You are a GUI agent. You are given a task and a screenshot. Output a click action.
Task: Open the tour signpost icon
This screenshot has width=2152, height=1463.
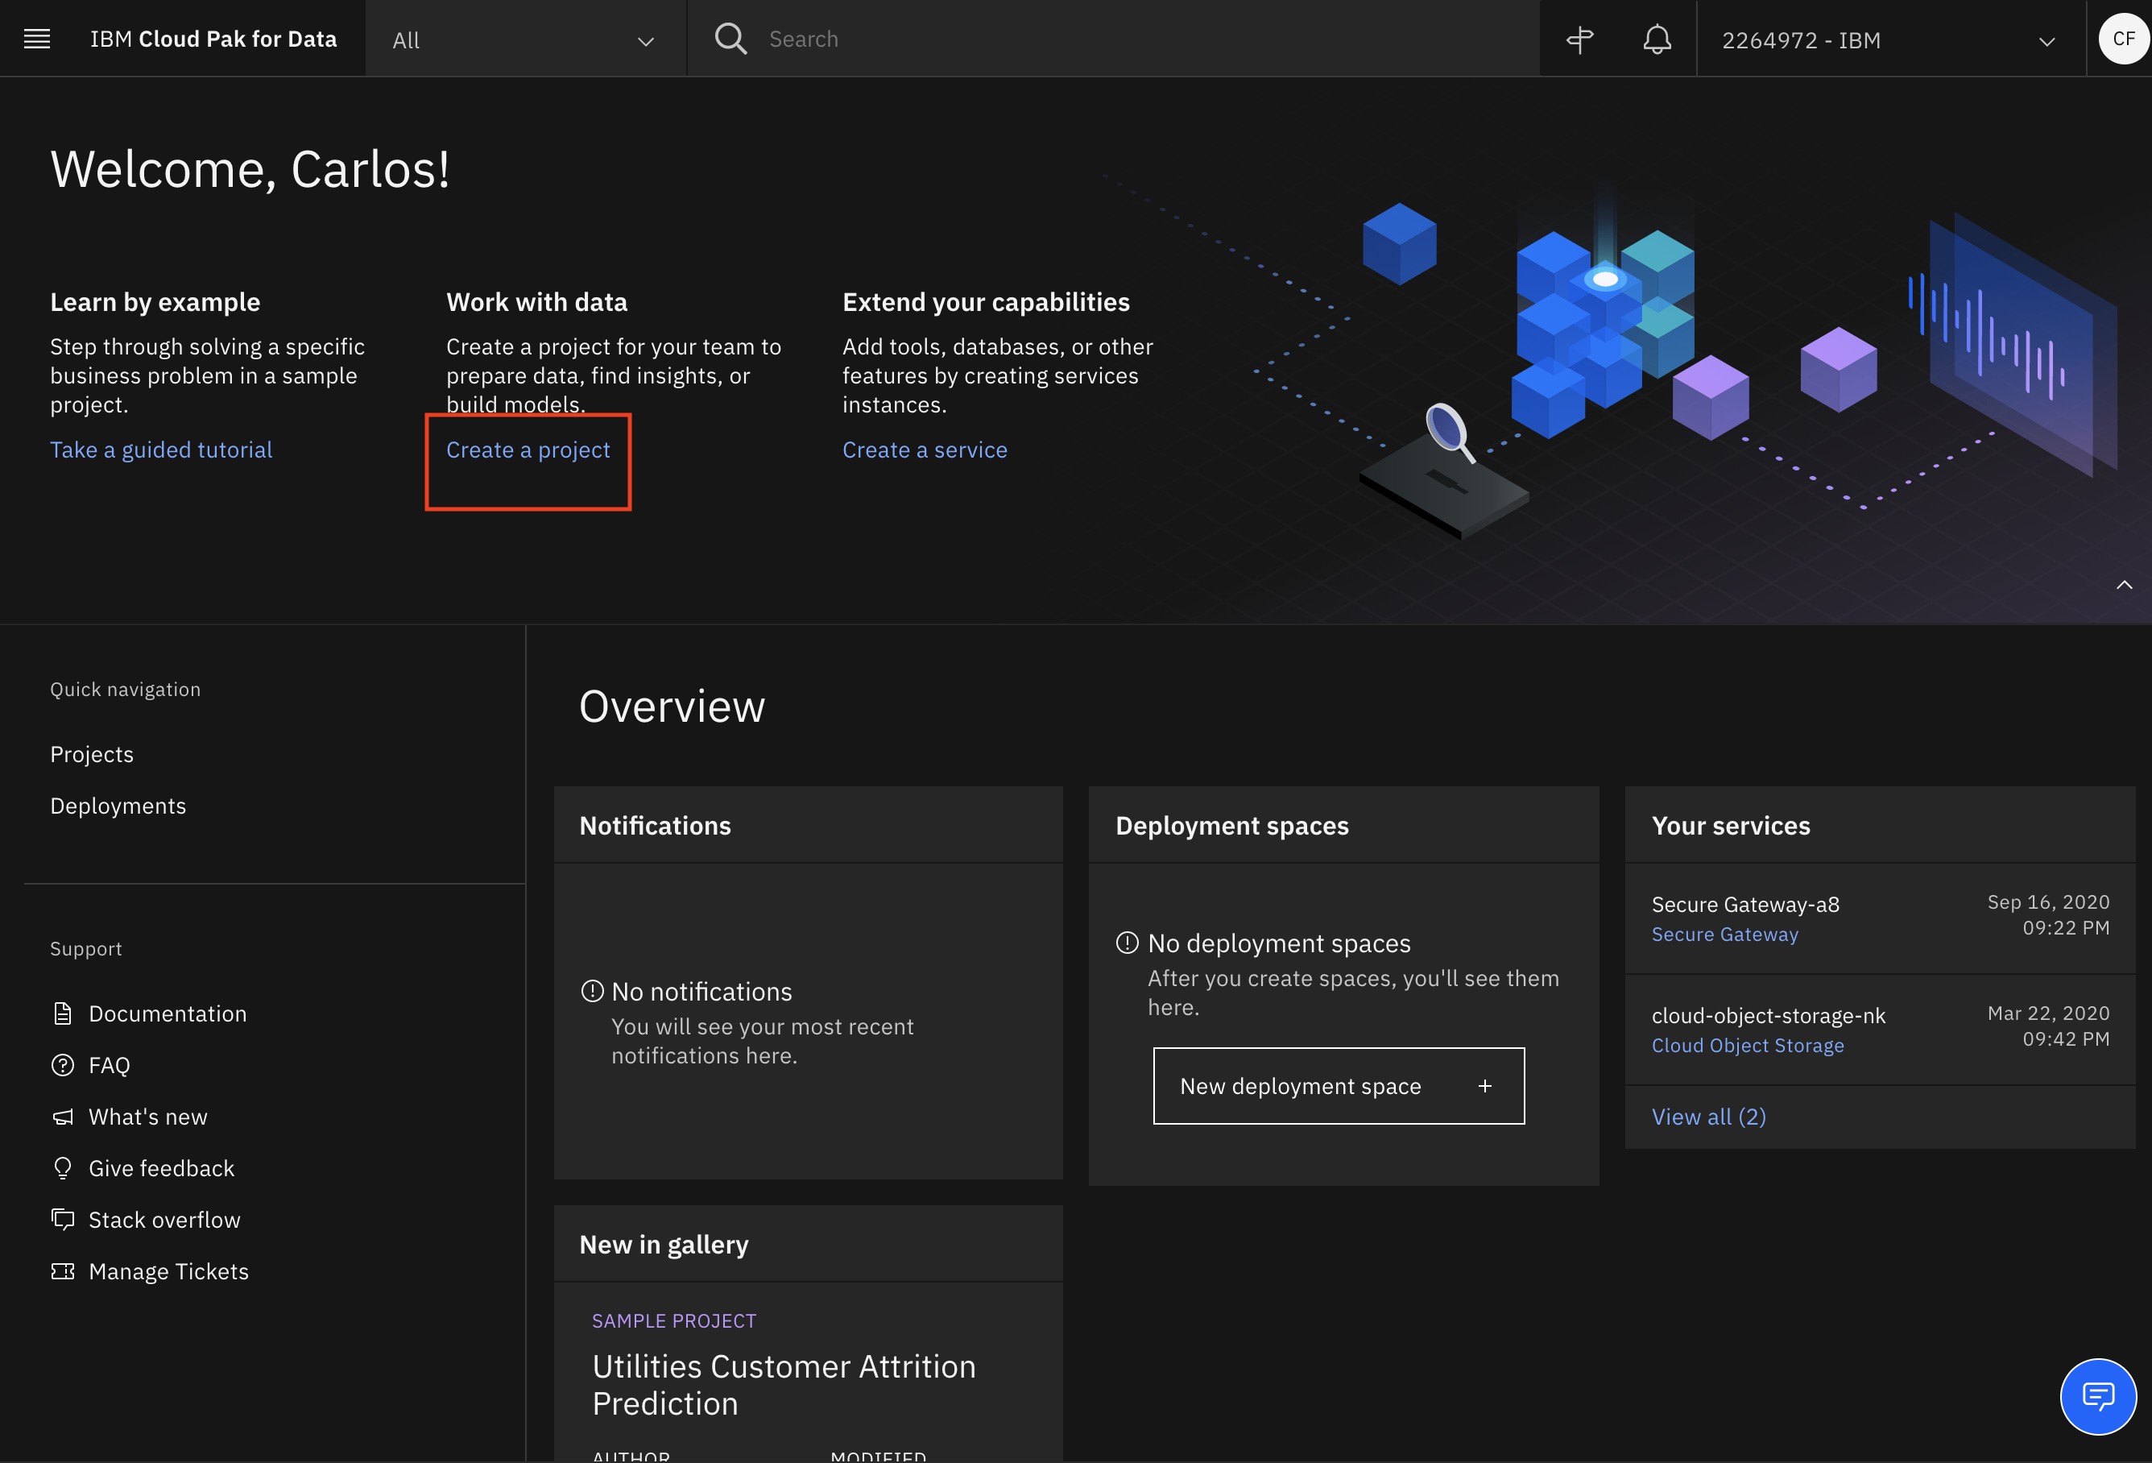tap(1579, 39)
